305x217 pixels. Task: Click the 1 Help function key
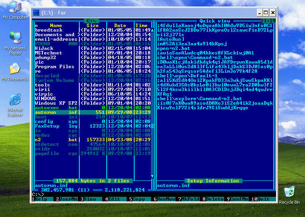click(x=42, y=199)
